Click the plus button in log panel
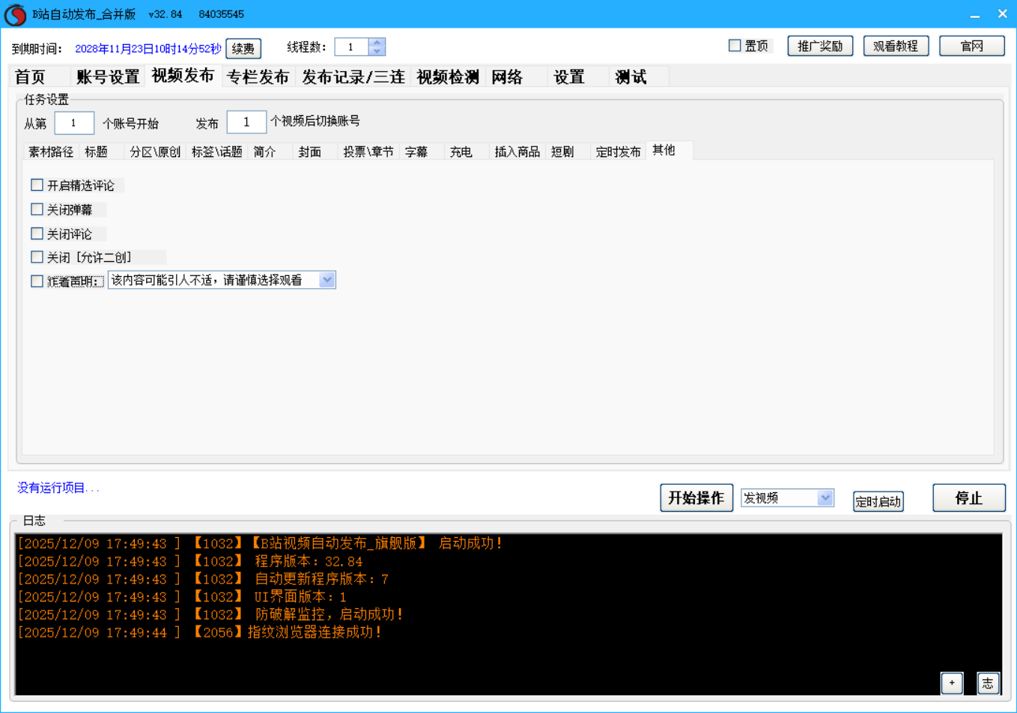The height and width of the screenshot is (713, 1017). point(952,682)
